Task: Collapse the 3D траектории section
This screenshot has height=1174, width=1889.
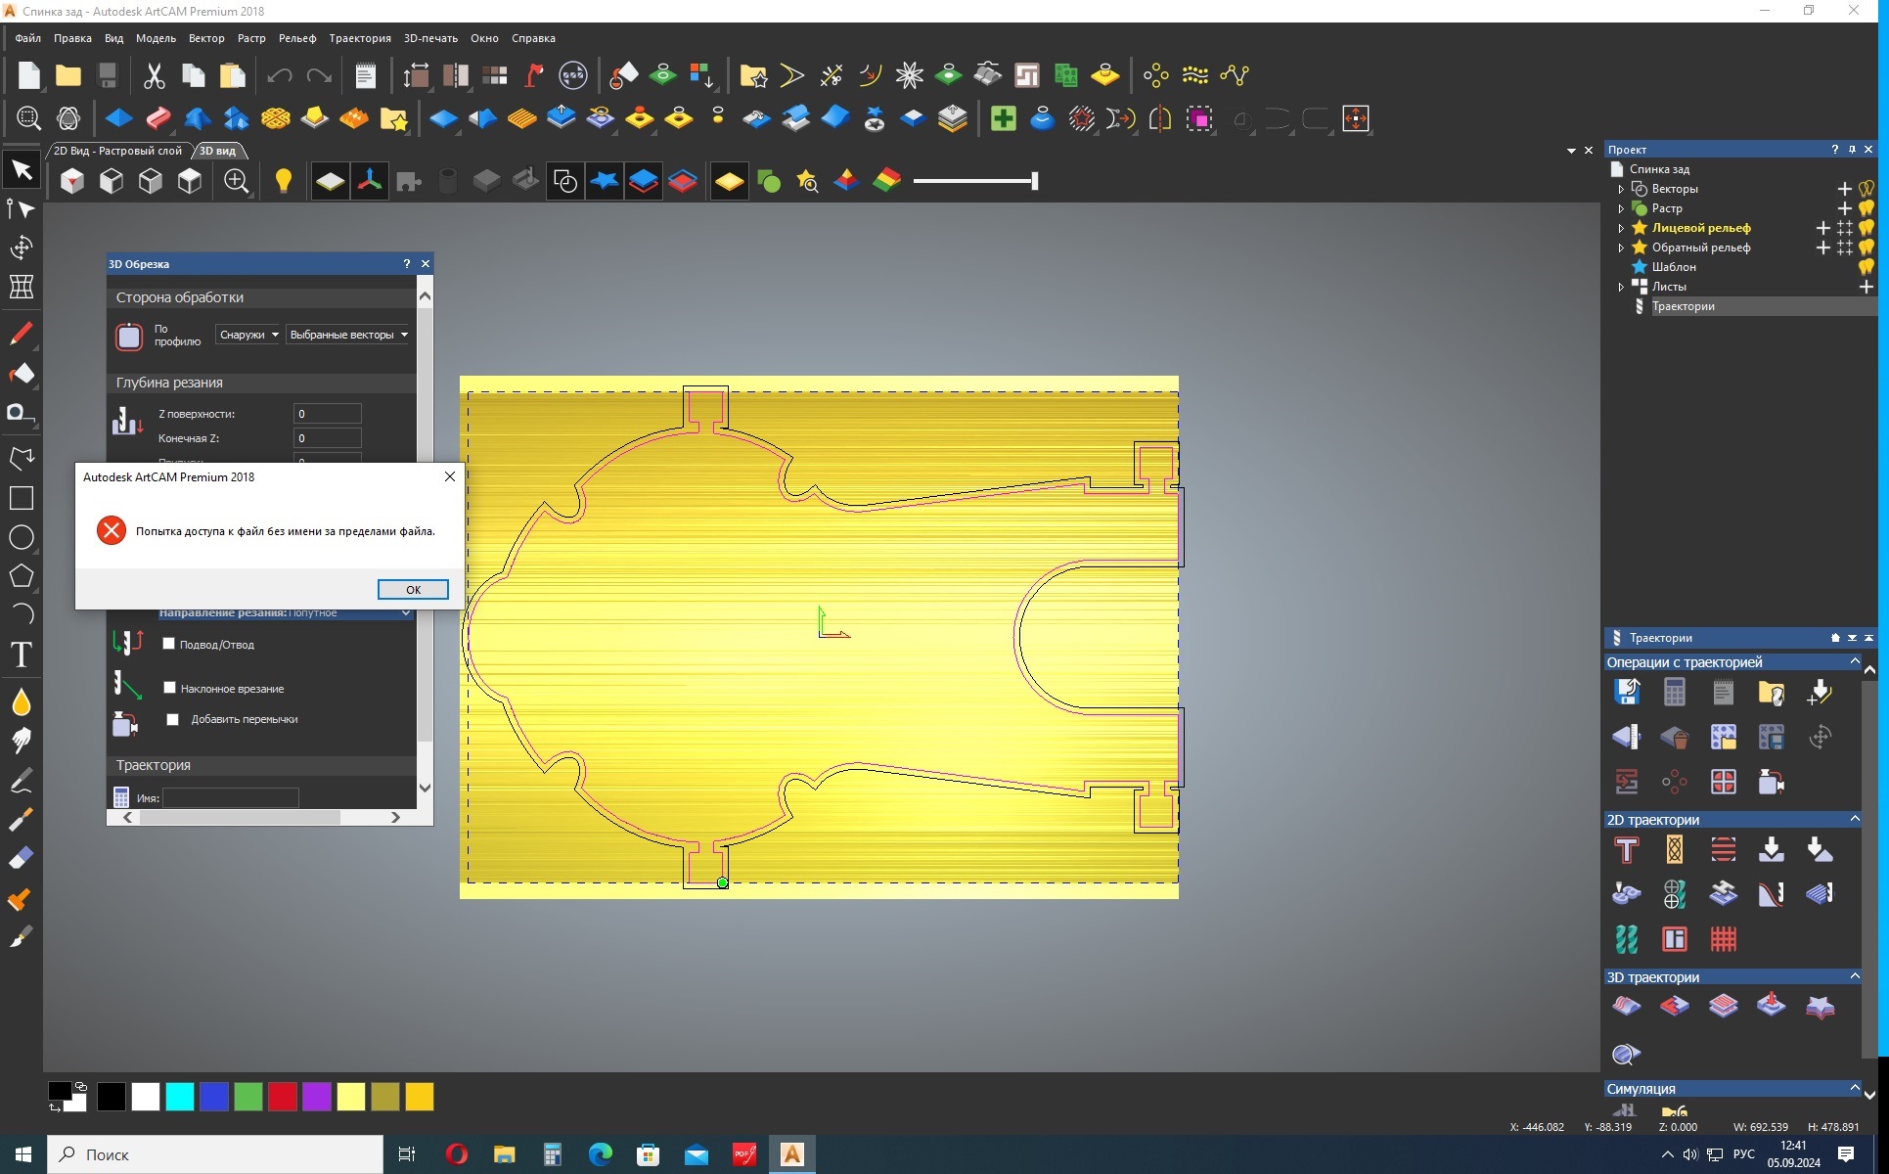Action: [1855, 976]
